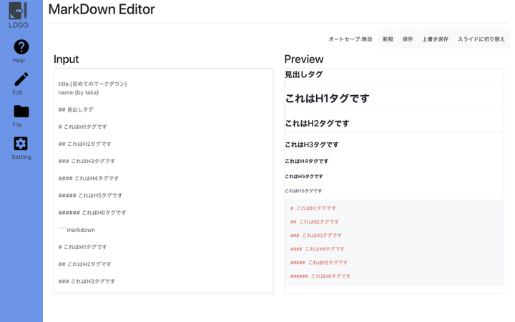Screen dimensions: 515x322
Task: Select the Edit pencil icon
Action: (x=21, y=79)
